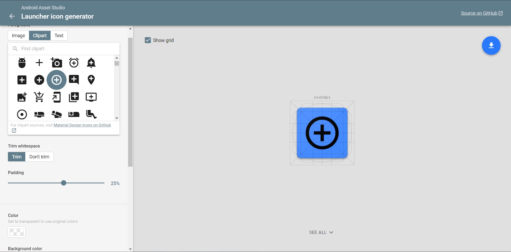The width and height of the screenshot is (511, 252).
Task: Choose the add-a-photo camera clipart
Action: coord(57,63)
